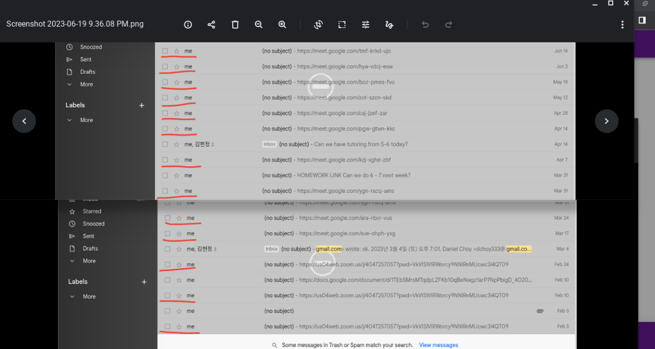The height and width of the screenshot is (349, 655).
Task: Select checkbox for docs.google.com email
Action: (167, 280)
